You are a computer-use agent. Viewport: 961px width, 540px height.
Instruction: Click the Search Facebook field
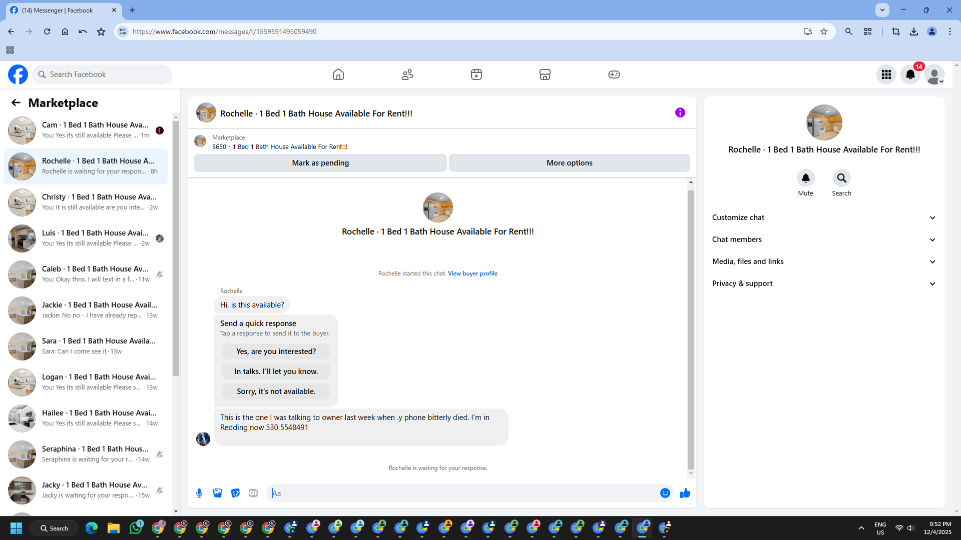click(x=103, y=74)
